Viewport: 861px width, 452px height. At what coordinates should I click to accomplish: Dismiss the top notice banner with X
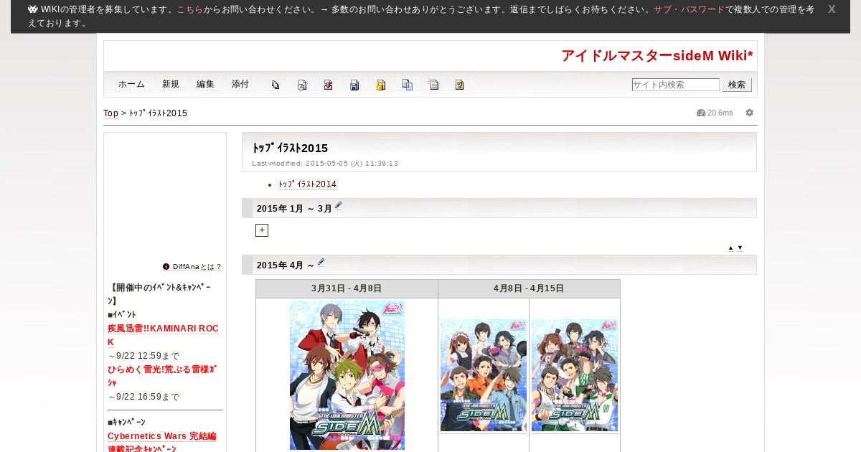pos(832,9)
